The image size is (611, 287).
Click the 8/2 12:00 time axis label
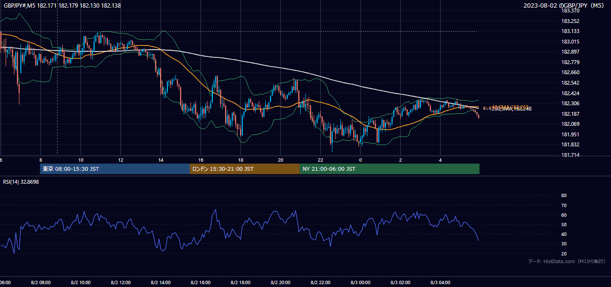pyautogui.click(x=120, y=283)
